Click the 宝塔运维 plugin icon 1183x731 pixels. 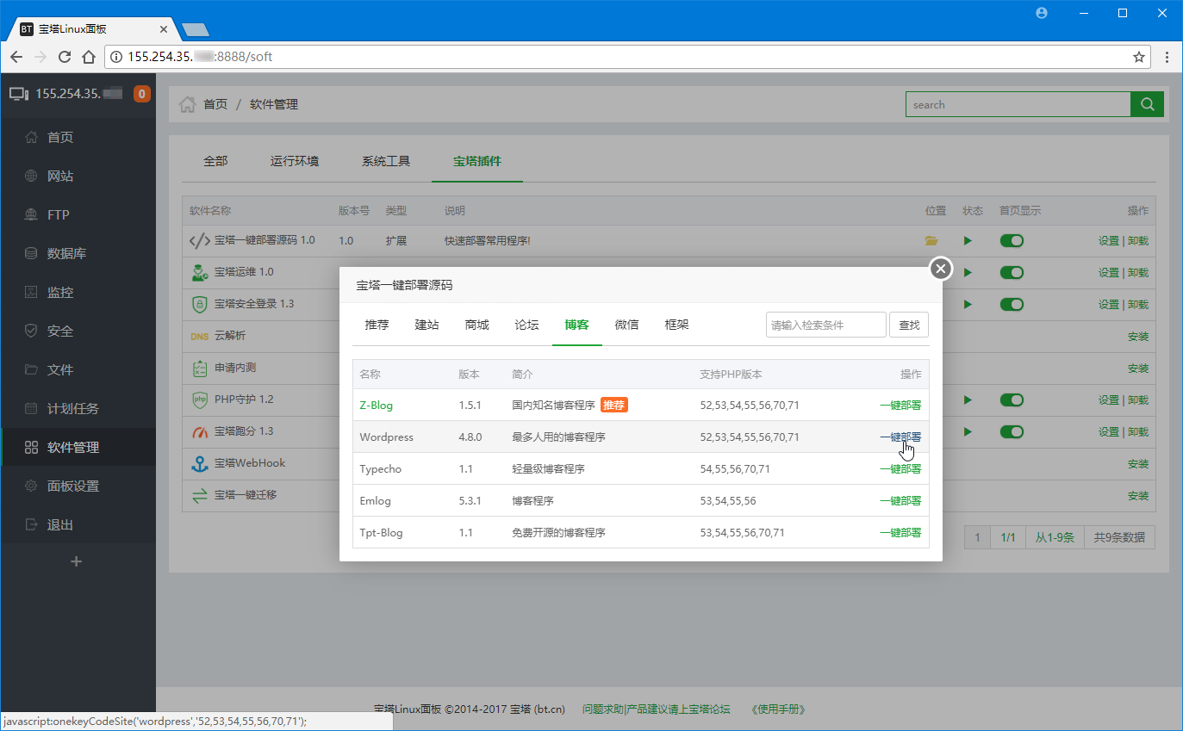click(200, 272)
